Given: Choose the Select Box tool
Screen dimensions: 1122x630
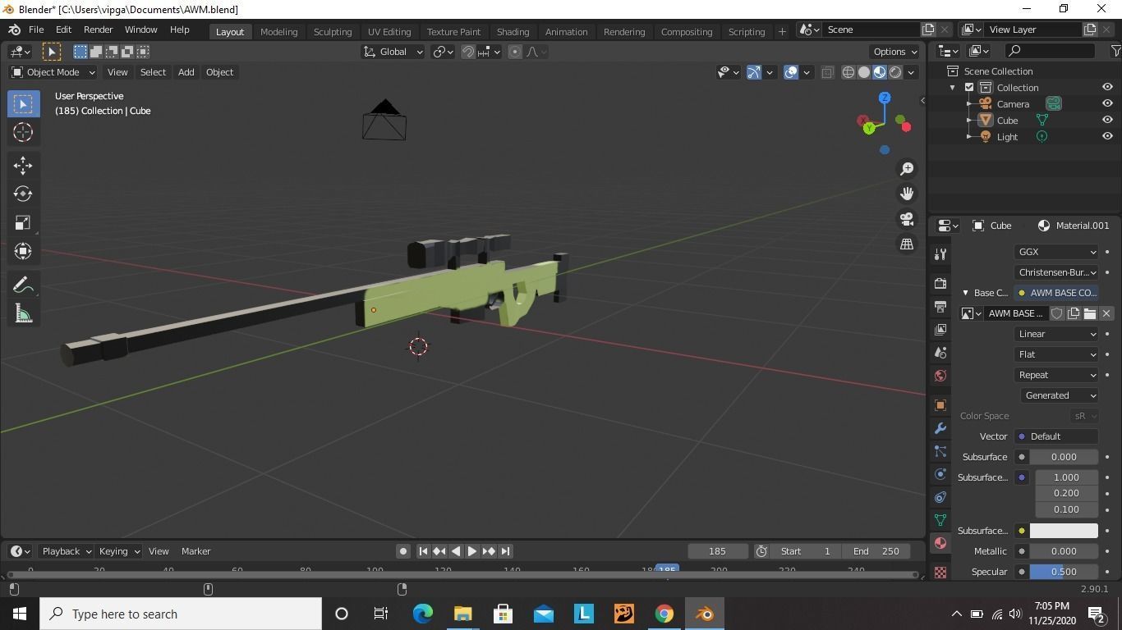Looking at the screenshot, I should click(23, 103).
